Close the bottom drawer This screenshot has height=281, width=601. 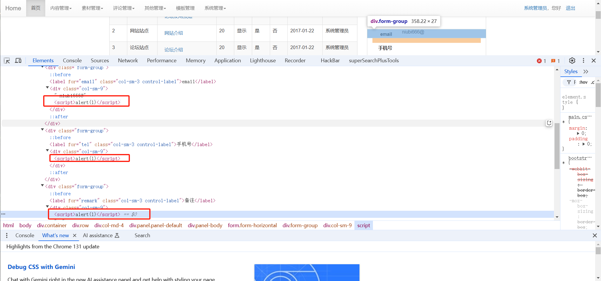[595, 235]
